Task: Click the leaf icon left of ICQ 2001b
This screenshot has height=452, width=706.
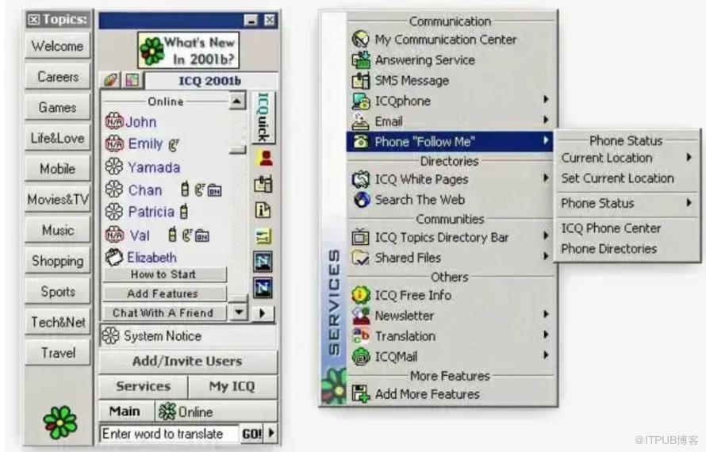Action: [110, 81]
